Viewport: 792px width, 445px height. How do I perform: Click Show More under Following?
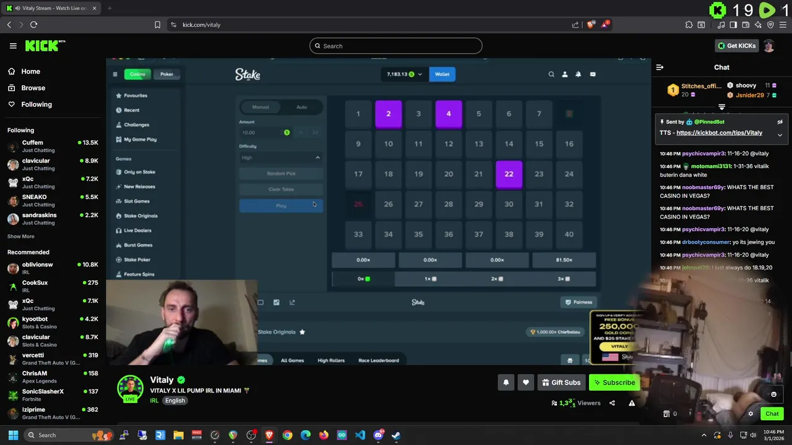pos(21,237)
